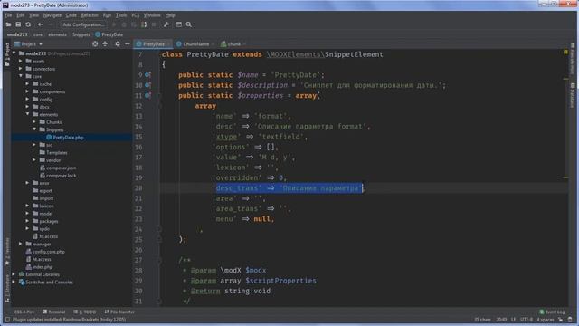The image size is (579, 326).
Task: Click the Save All toolbar icon
Action: pyautogui.click(x=18, y=24)
